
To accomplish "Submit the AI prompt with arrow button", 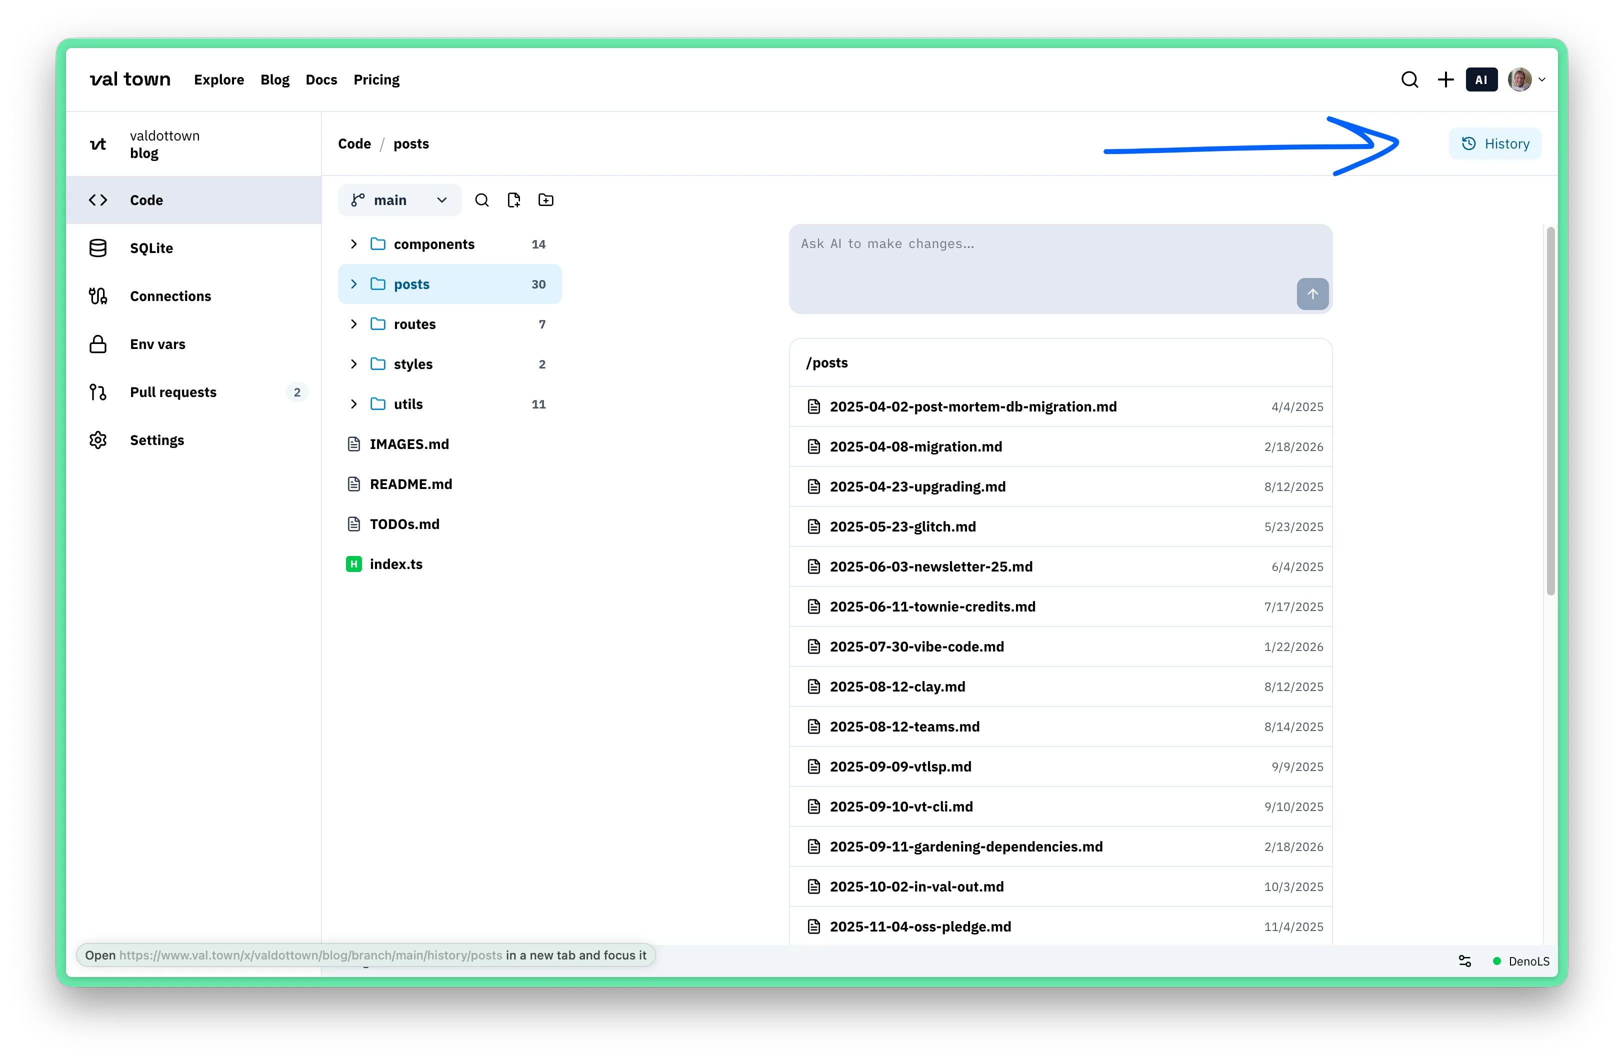I will 1312,294.
